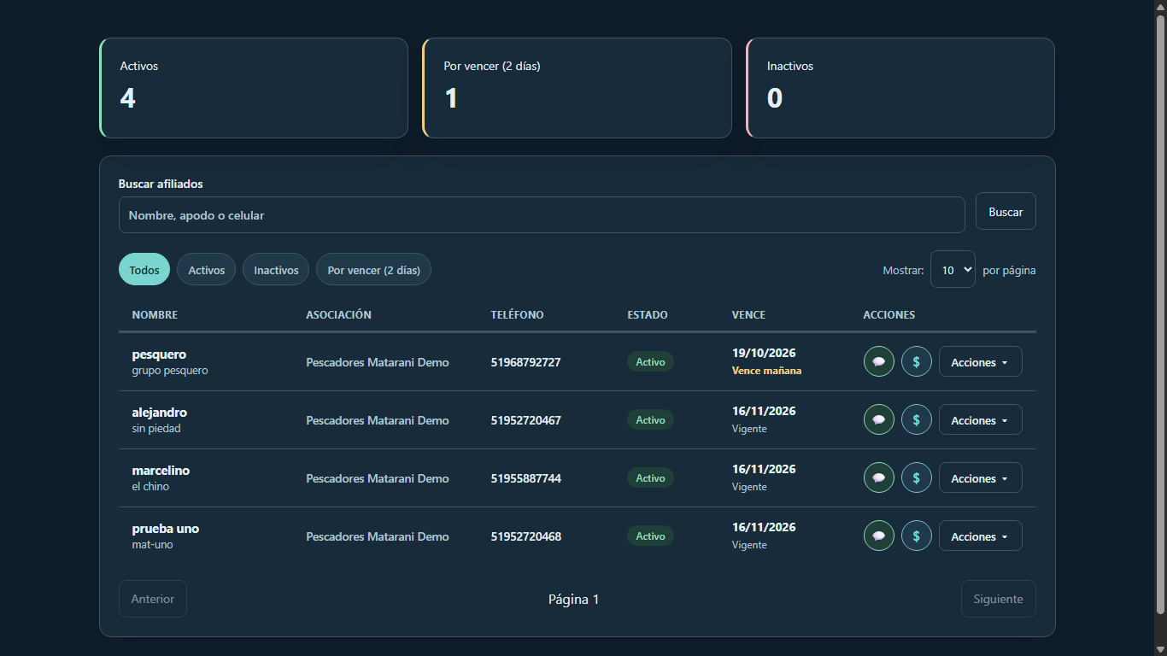This screenshot has width=1167, height=656.
Task: Click the TELÉFONO column header
Action: [x=517, y=314]
